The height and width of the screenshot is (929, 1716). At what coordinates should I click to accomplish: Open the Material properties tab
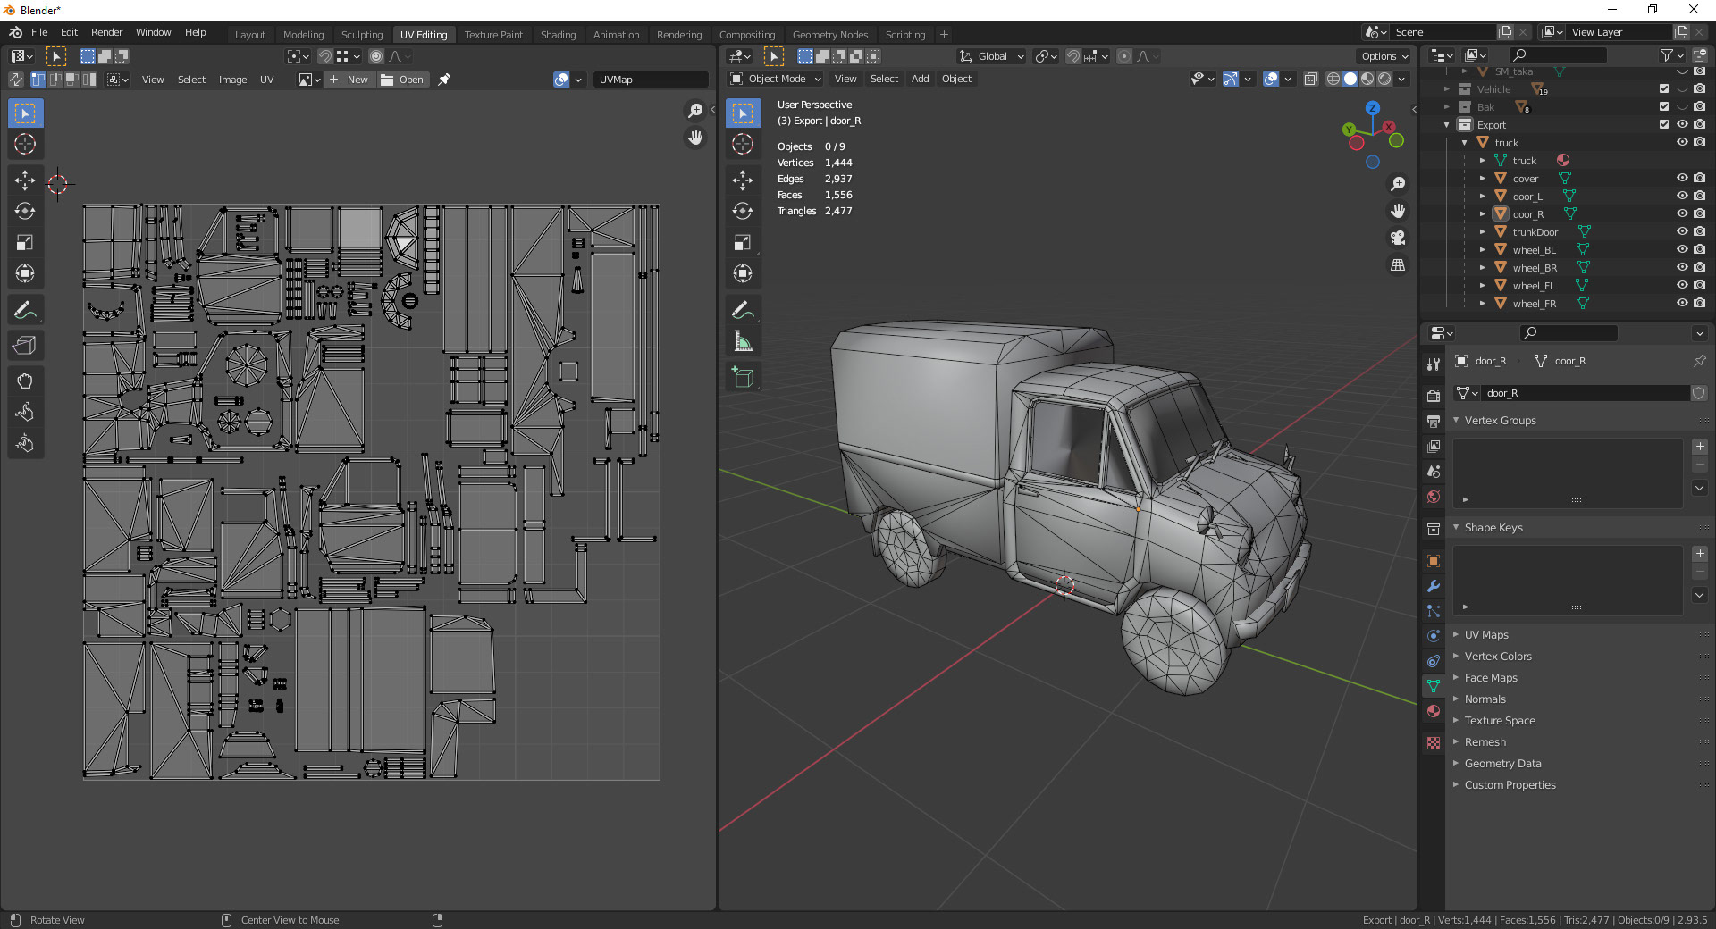pos(1434,711)
